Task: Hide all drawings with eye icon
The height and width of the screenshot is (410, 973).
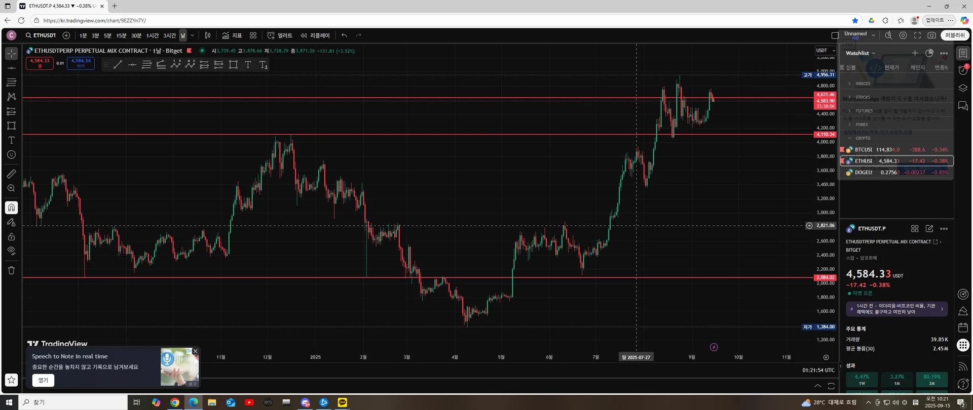Action: pos(11,251)
